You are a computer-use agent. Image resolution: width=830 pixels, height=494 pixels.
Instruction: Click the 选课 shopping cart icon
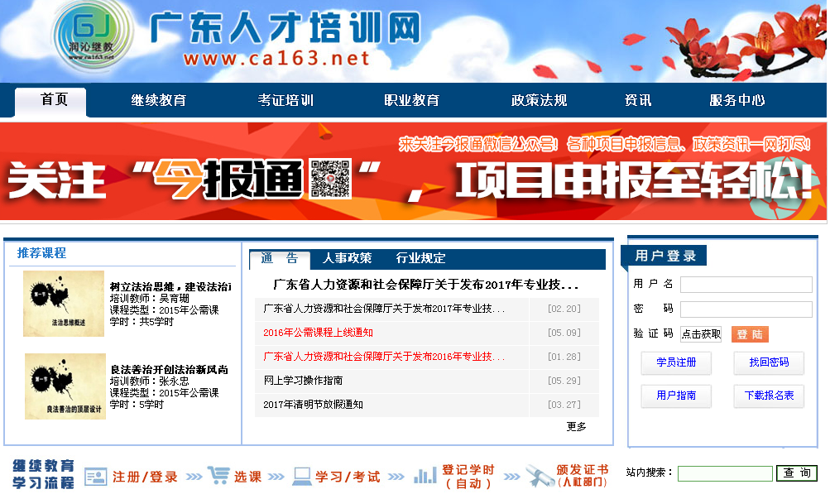pyautogui.click(x=218, y=476)
